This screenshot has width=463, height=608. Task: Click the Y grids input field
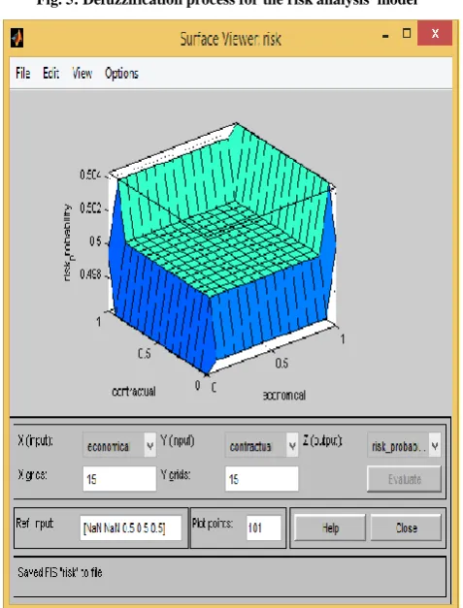[261, 479]
